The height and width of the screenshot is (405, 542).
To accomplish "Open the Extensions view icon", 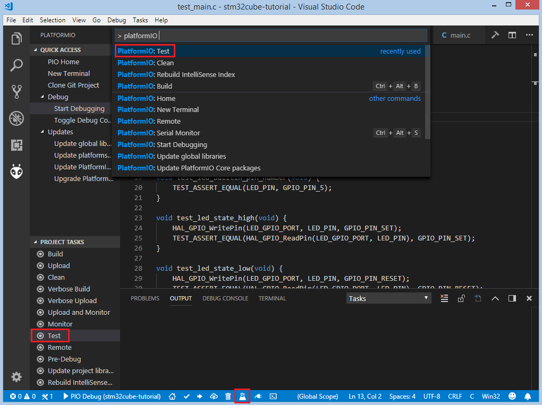I will tap(16, 145).
